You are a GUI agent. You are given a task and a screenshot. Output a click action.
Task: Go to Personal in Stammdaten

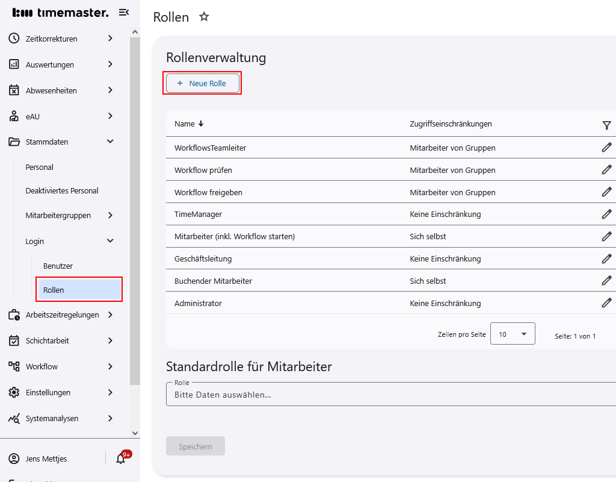pos(40,167)
